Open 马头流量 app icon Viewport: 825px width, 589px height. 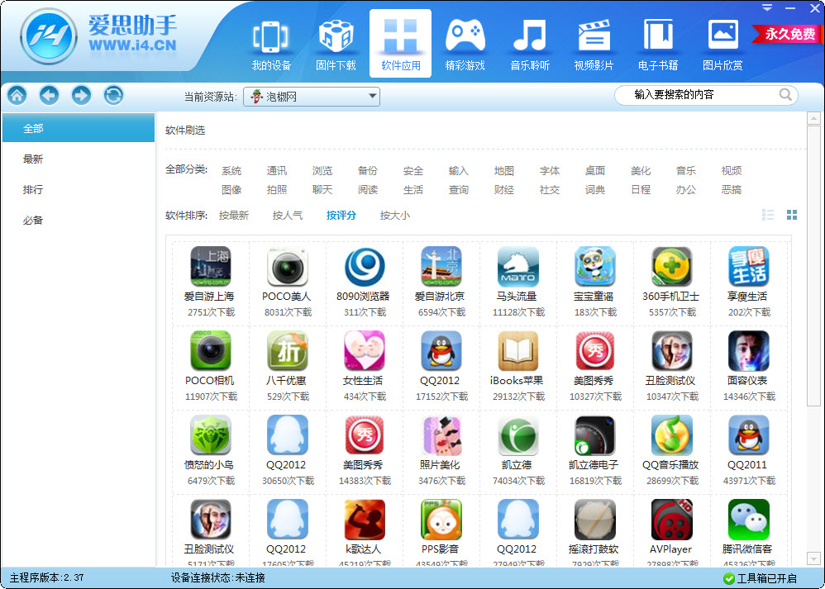(518, 267)
